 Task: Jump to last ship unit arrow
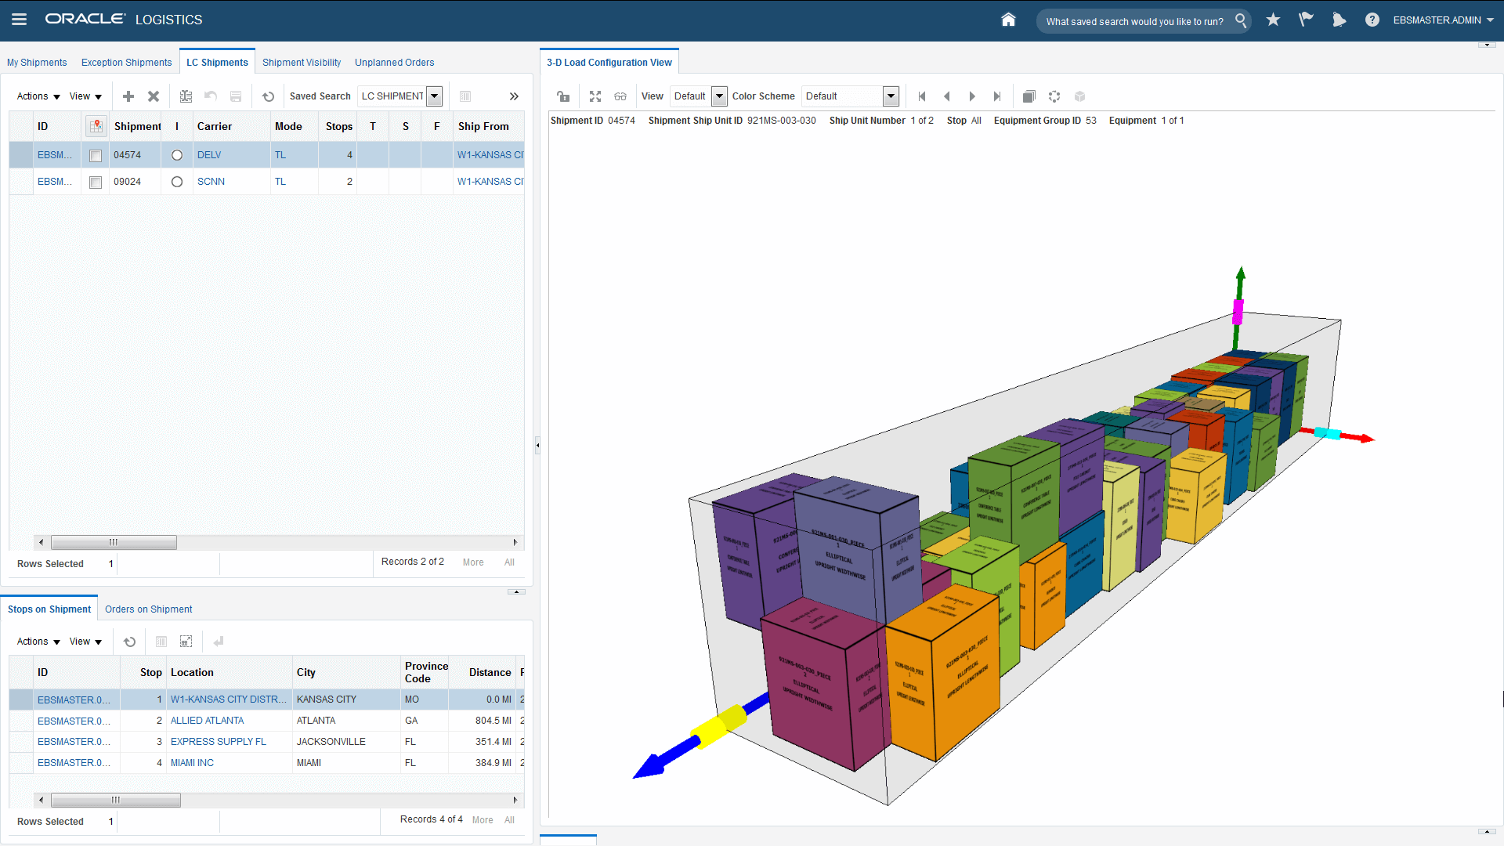pyautogui.click(x=997, y=96)
